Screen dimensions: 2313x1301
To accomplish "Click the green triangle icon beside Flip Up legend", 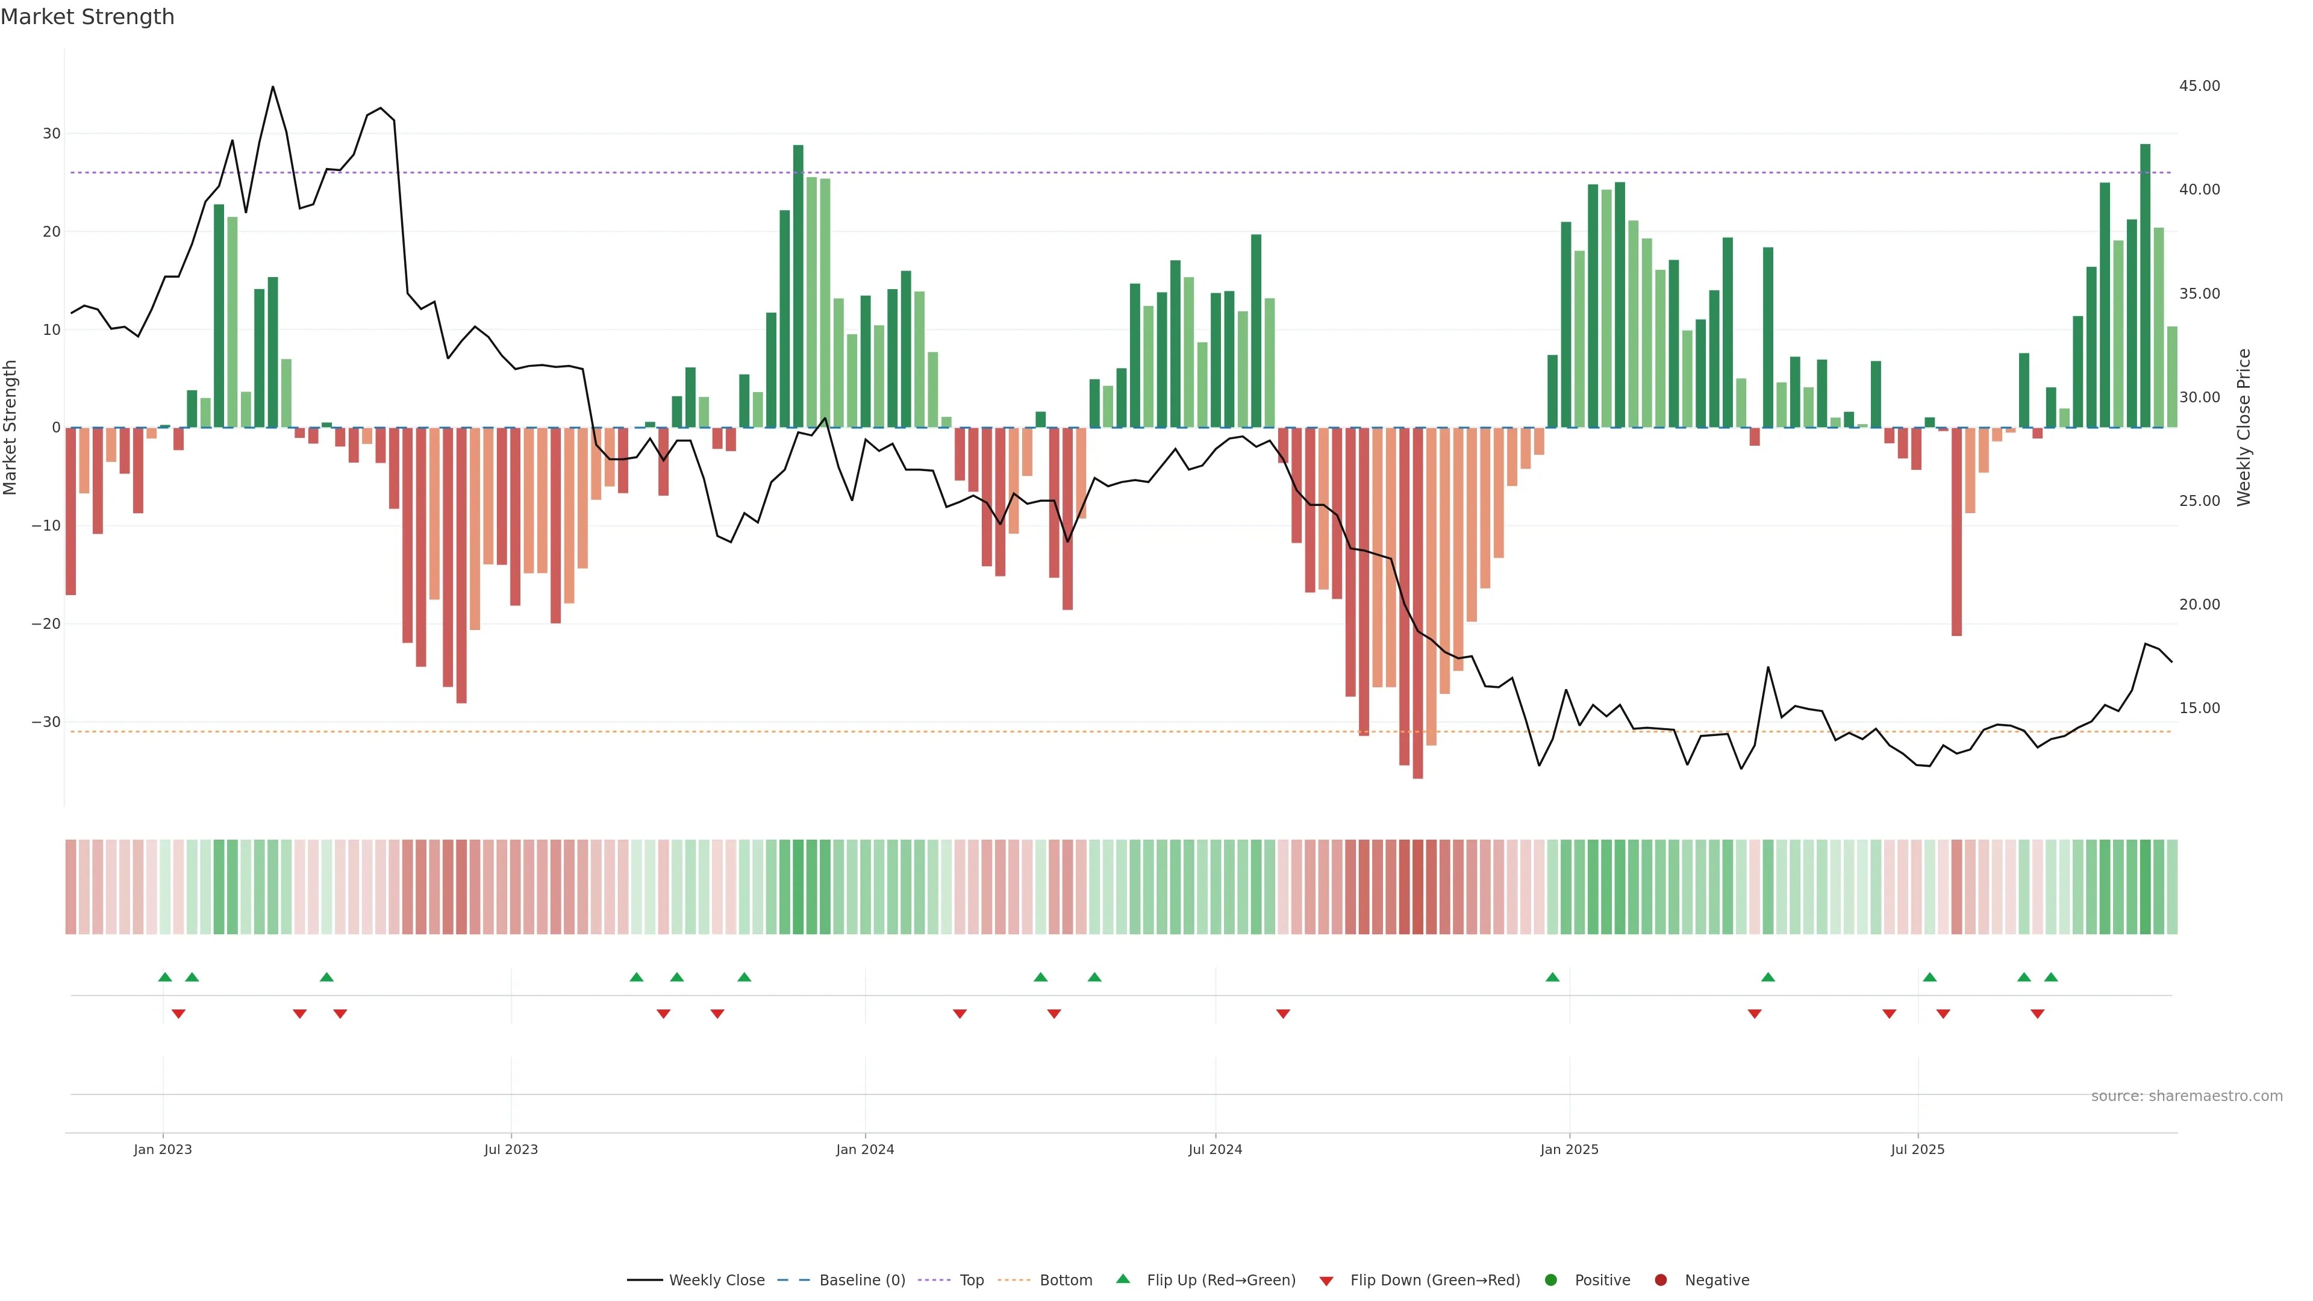I will pyautogui.click(x=1122, y=1279).
